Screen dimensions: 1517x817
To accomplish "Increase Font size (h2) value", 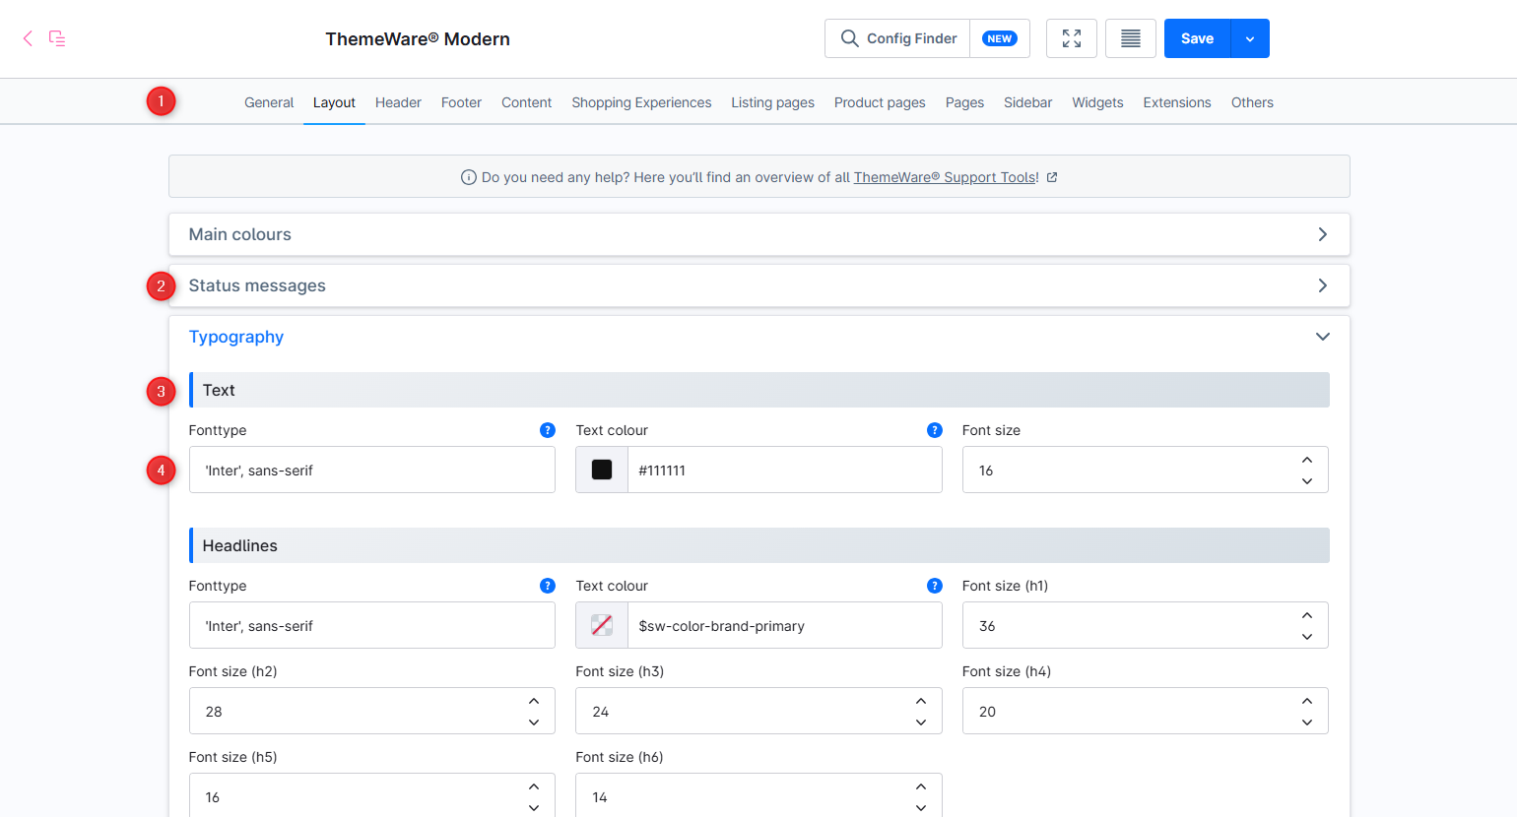I will click(x=534, y=701).
